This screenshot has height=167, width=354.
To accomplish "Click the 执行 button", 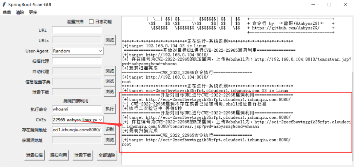I will 110,109.
